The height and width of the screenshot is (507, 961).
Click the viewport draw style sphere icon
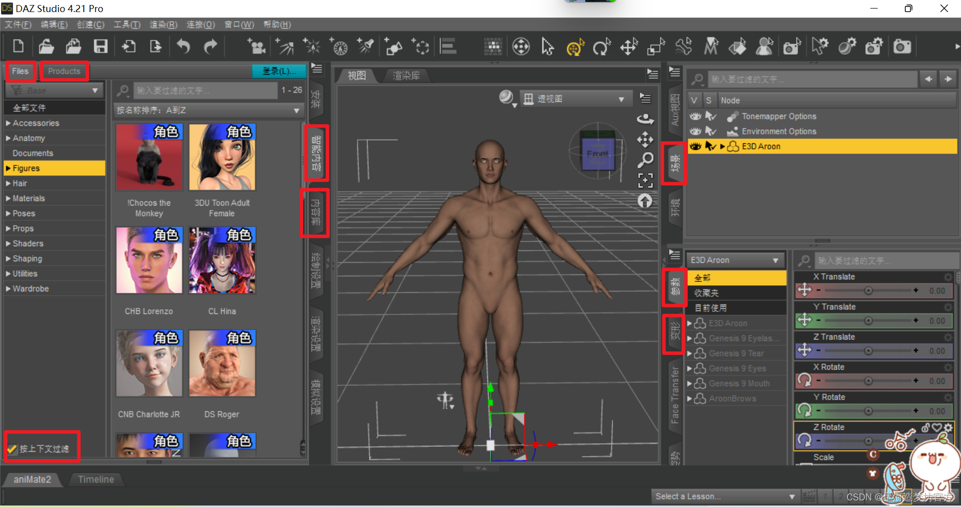(507, 98)
